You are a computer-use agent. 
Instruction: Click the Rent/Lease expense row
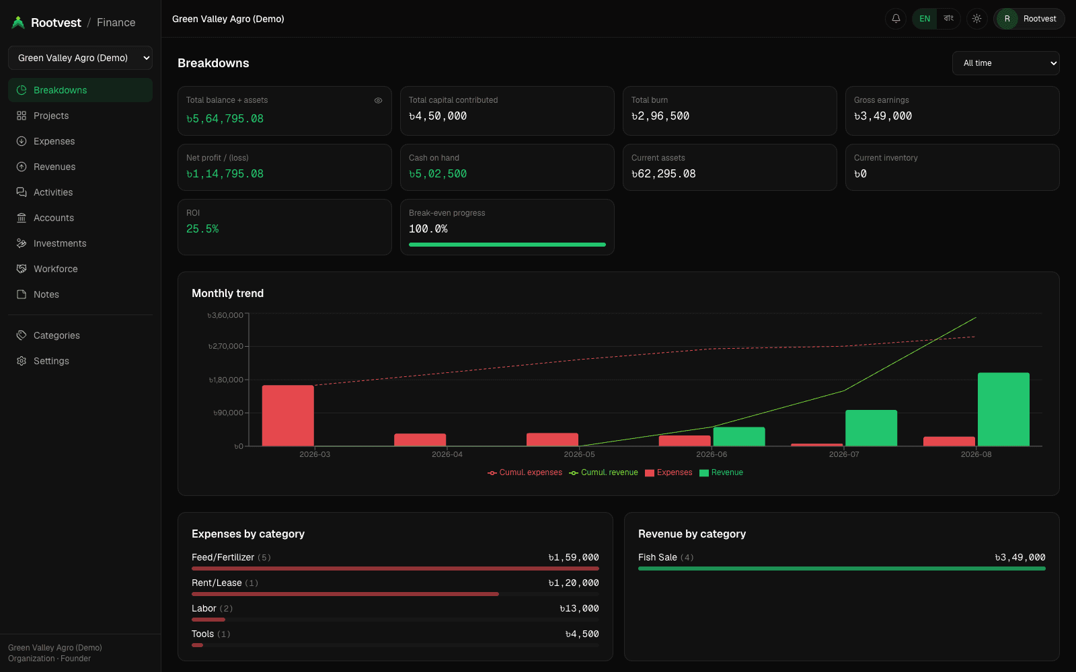coord(395,587)
